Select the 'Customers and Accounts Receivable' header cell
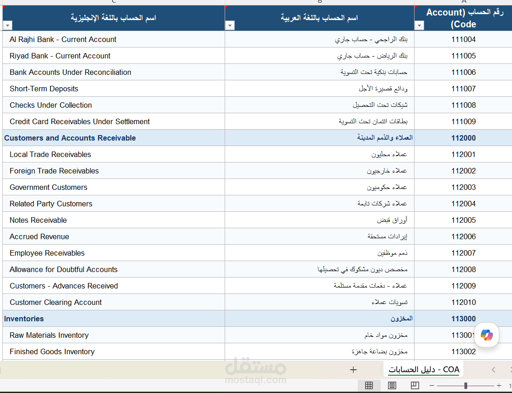 coord(113,138)
